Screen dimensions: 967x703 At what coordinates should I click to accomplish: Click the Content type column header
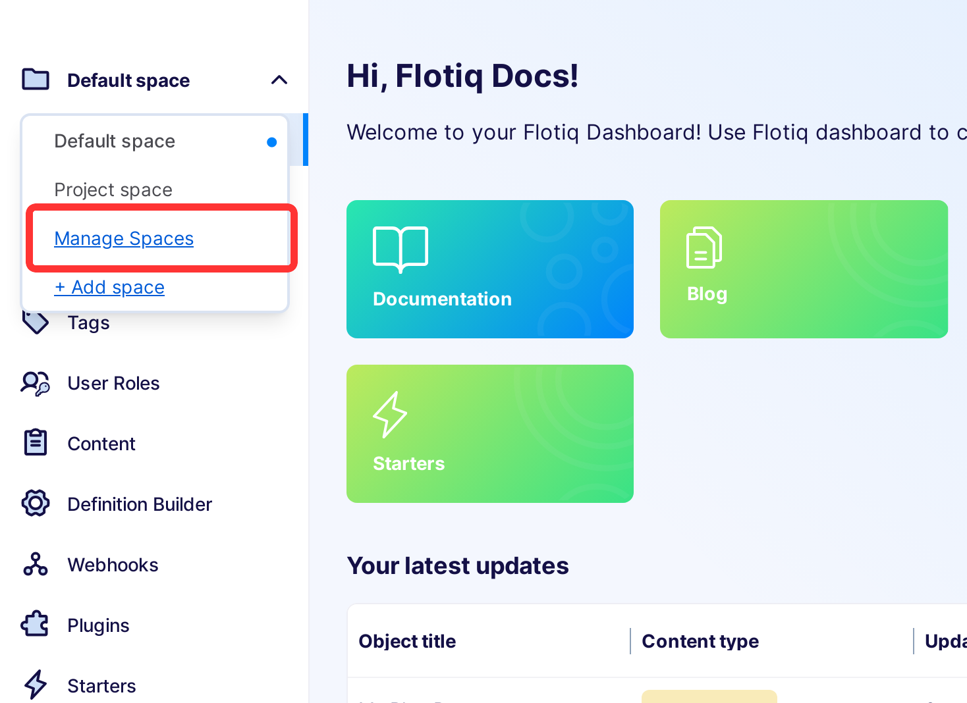[700, 641]
